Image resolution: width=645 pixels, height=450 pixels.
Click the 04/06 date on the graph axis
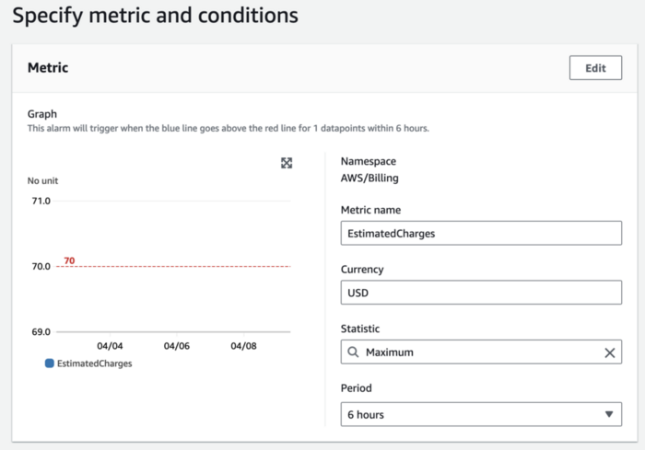(x=176, y=346)
